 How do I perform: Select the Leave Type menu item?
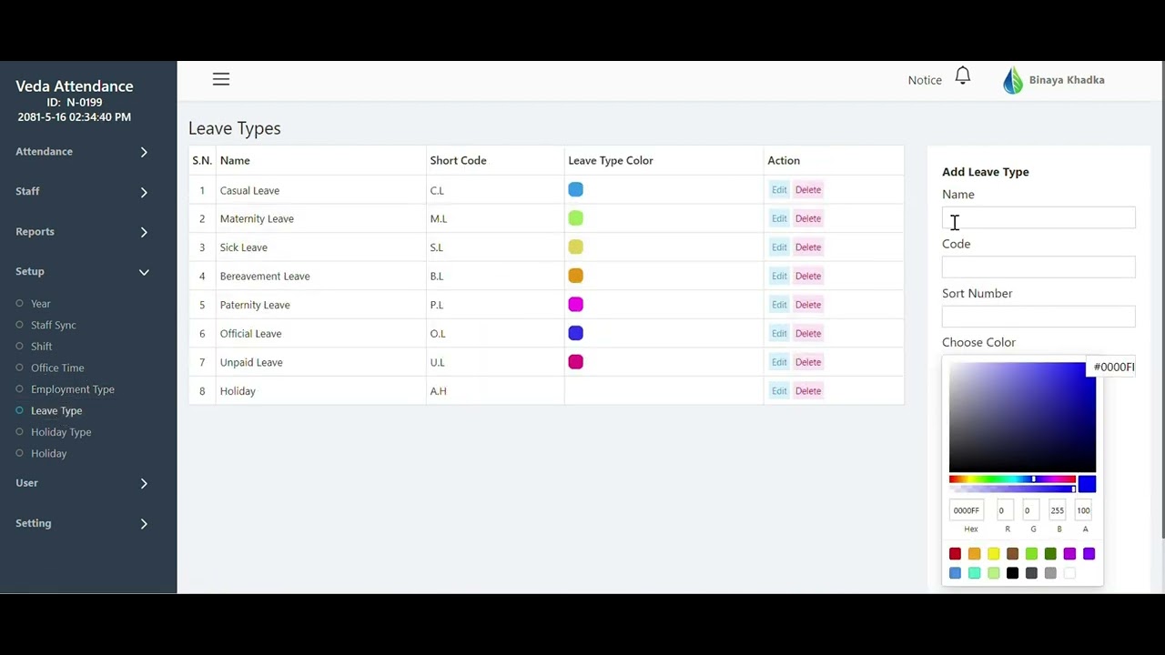(x=56, y=410)
